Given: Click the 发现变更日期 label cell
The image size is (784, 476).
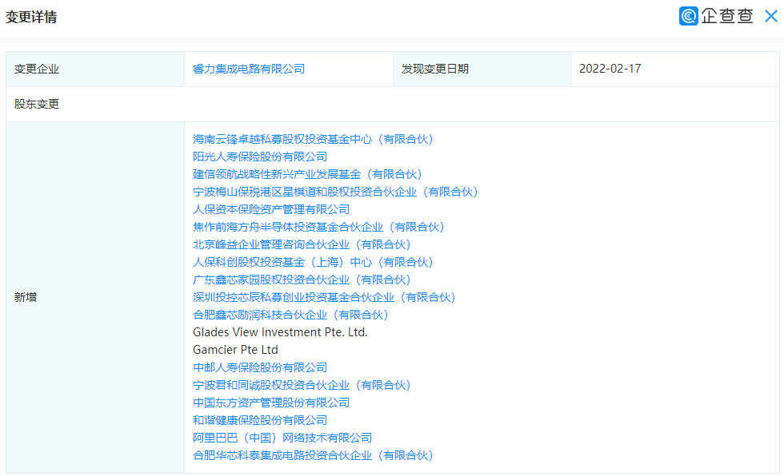Looking at the screenshot, I should point(482,69).
